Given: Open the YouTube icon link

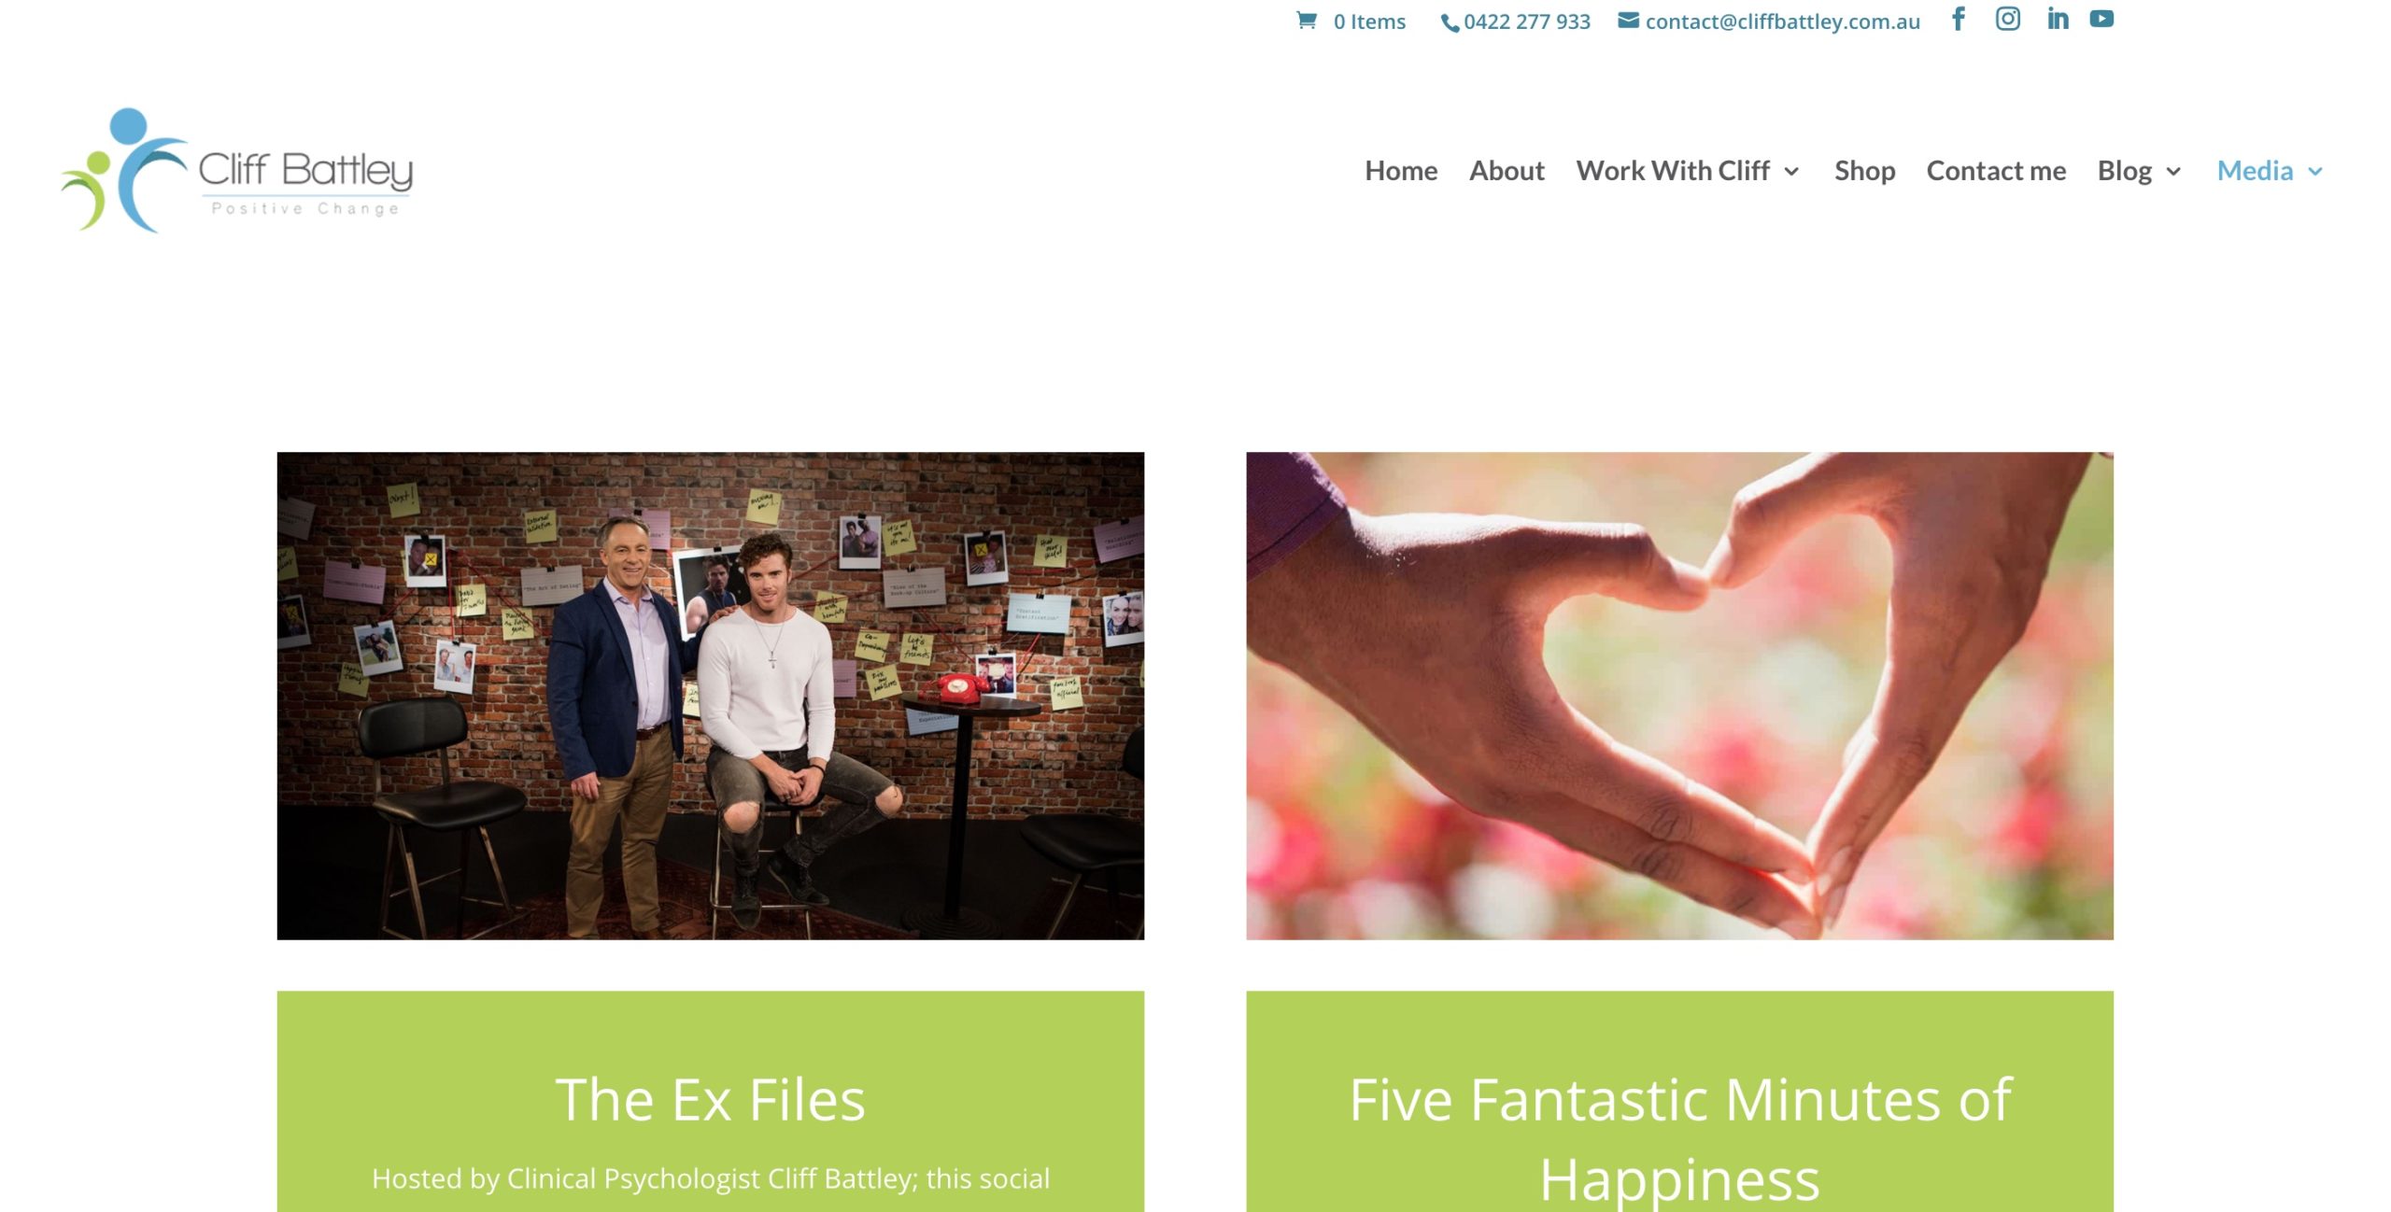Looking at the screenshot, I should [2101, 19].
